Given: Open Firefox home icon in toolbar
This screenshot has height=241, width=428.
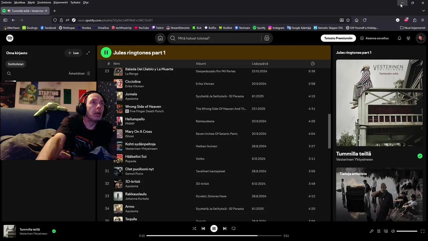Looking at the screenshot, I should coord(356,20).
